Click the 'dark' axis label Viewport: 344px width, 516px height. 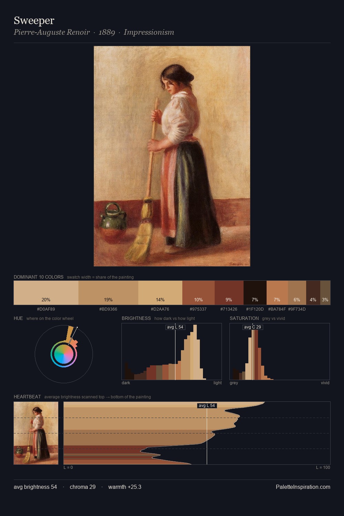126,383
